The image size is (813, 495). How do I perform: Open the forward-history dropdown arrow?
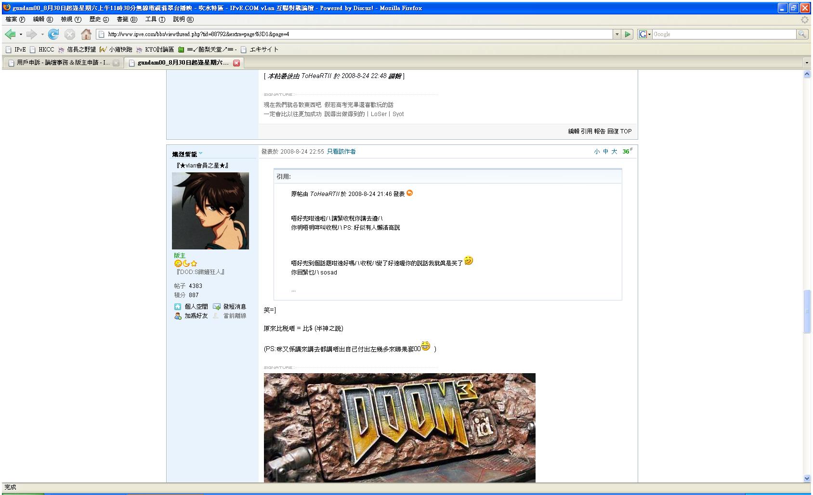[x=42, y=35]
